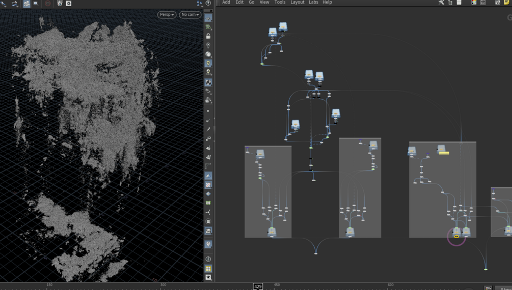Toggle the point numbers '12' display icon
The width and height of the screenshot is (512, 290).
click(x=208, y=138)
